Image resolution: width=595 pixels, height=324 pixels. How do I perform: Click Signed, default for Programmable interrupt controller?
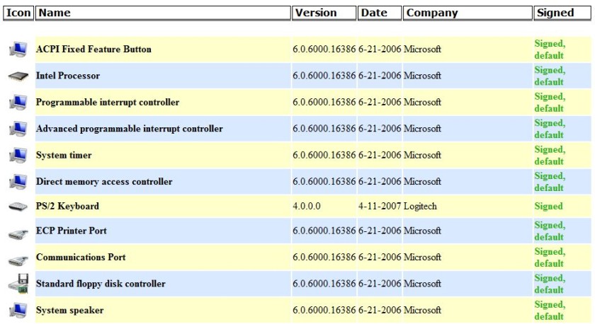pyautogui.click(x=550, y=103)
